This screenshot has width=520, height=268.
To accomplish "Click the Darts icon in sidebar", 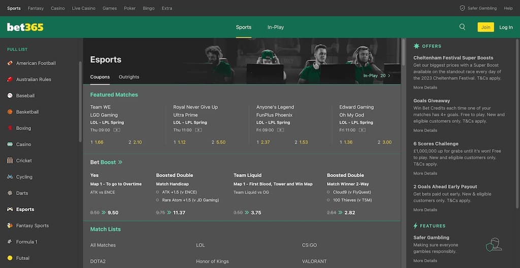I will (10, 193).
